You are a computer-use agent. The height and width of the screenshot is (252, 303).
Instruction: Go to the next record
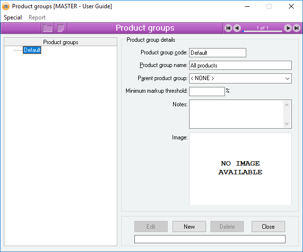coord(288,28)
